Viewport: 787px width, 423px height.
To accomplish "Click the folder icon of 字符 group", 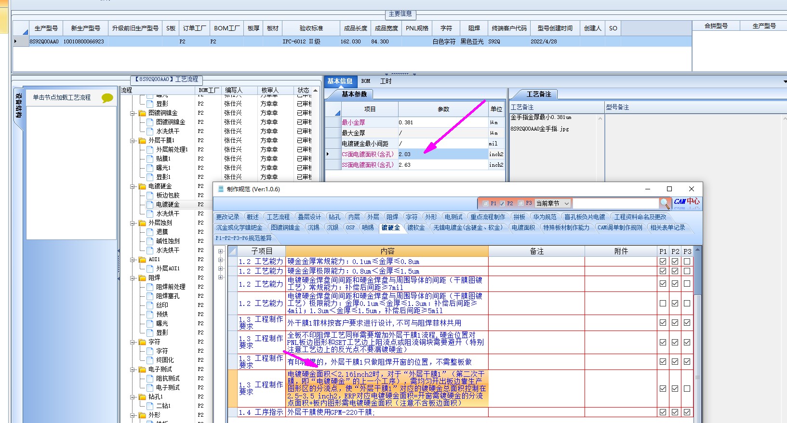I will [x=142, y=342].
